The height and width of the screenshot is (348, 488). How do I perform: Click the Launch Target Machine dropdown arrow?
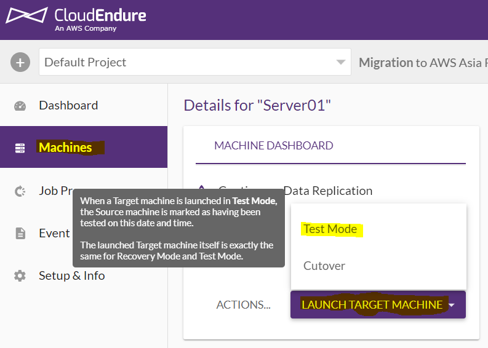coord(452,305)
